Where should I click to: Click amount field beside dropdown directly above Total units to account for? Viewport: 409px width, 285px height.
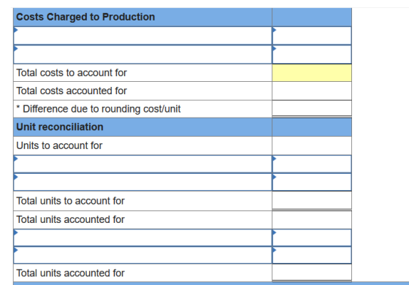tap(312, 182)
